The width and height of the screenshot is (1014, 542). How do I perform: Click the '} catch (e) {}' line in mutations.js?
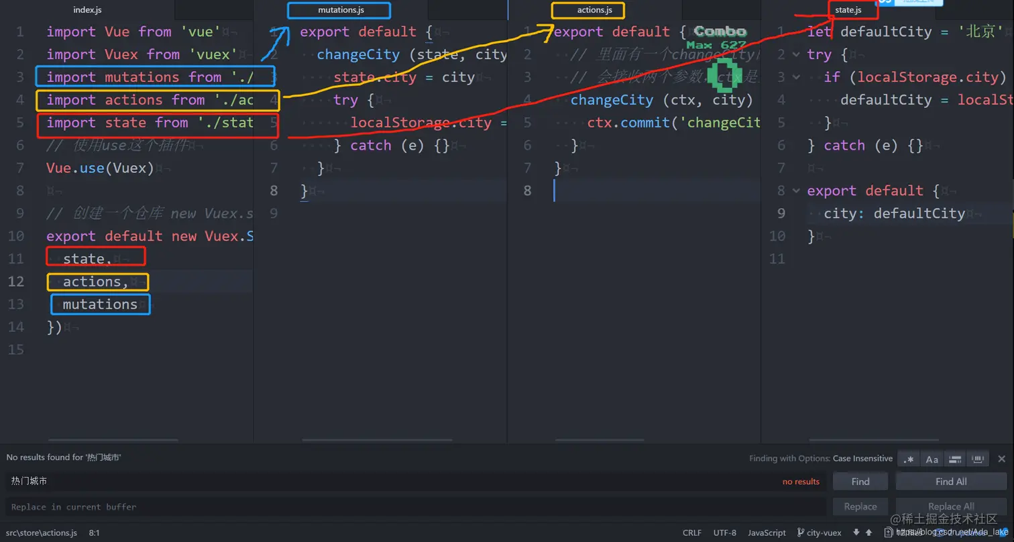click(391, 146)
